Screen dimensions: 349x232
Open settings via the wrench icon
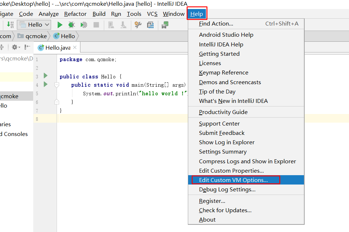tap(138, 25)
